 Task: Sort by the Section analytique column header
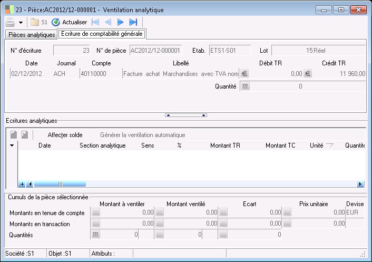point(102,145)
